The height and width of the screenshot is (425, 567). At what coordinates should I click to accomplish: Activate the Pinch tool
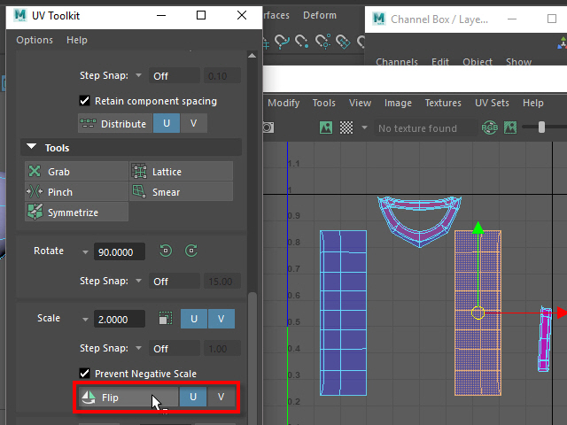coord(76,192)
